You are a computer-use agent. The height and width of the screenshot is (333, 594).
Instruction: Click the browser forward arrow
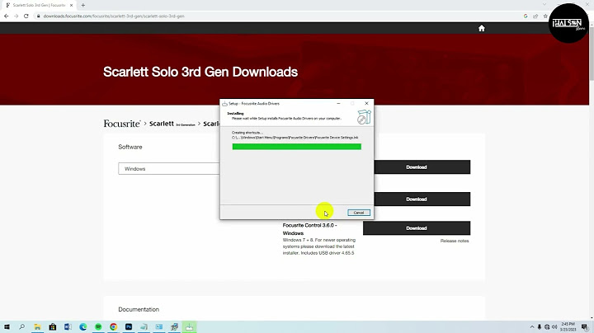click(x=16, y=16)
